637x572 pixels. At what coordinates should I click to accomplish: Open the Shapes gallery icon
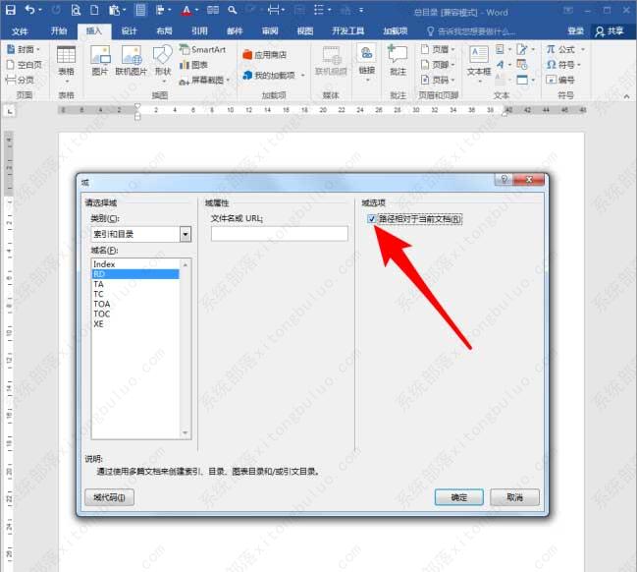162,59
